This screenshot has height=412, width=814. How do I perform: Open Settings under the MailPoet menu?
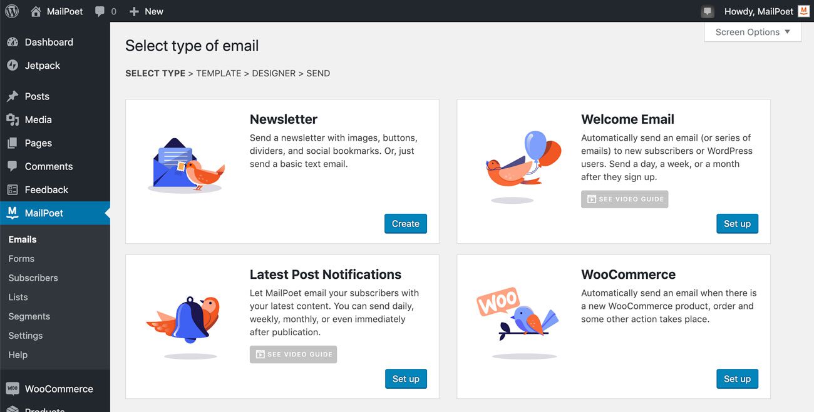pyautogui.click(x=26, y=335)
